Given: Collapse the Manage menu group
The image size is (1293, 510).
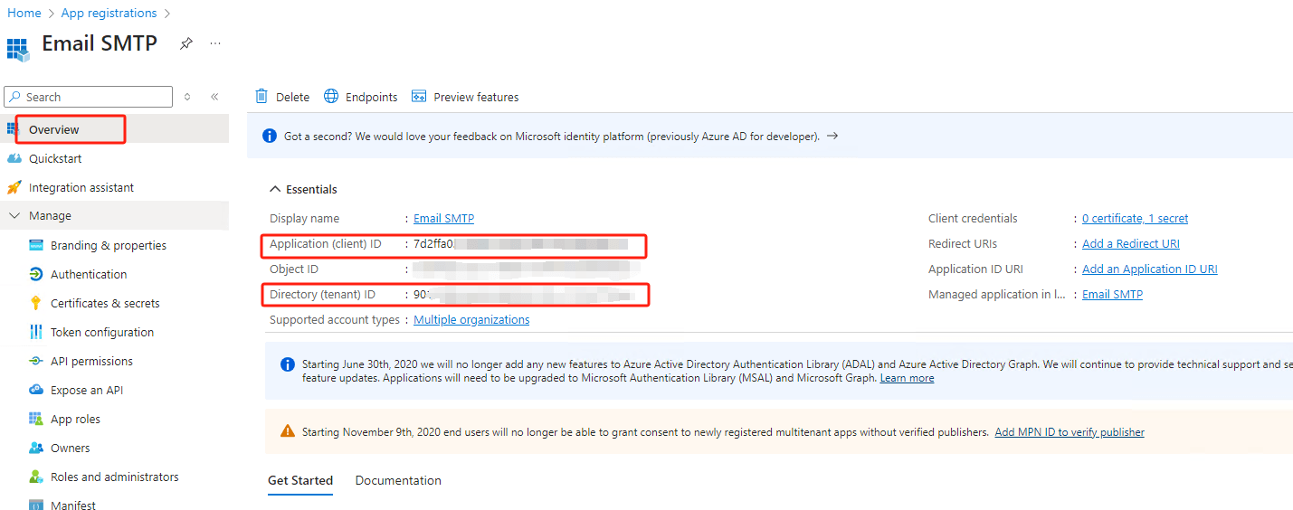Looking at the screenshot, I should click(x=14, y=216).
